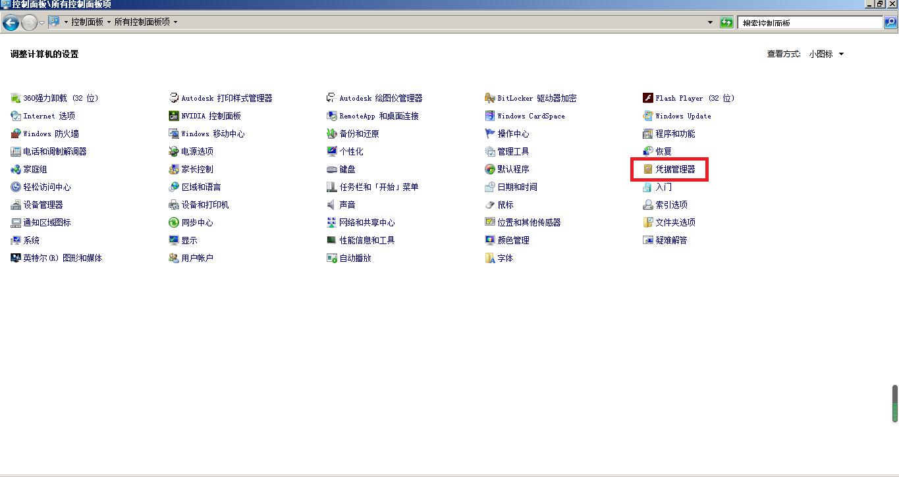
Task: Click the 个性化 icon
Action: pyautogui.click(x=332, y=151)
